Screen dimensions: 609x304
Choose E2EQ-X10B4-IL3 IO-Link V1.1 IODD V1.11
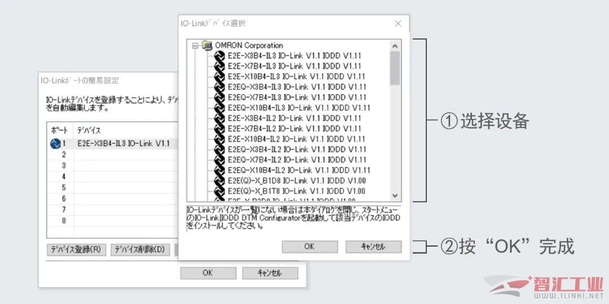[x=299, y=108]
